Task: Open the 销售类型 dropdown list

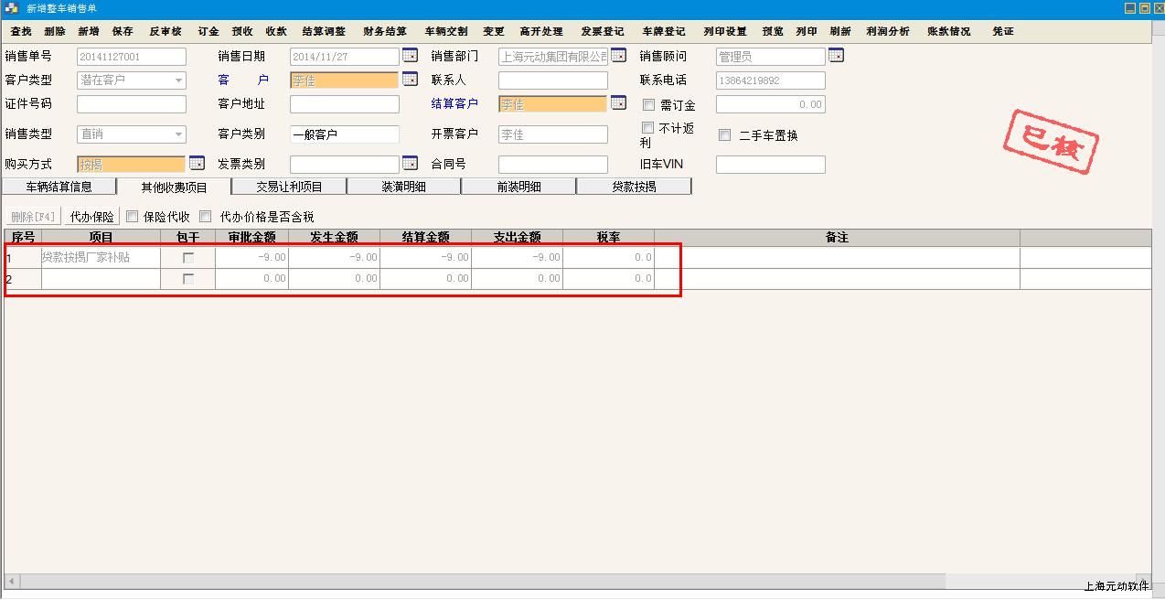Action: click(x=178, y=134)
